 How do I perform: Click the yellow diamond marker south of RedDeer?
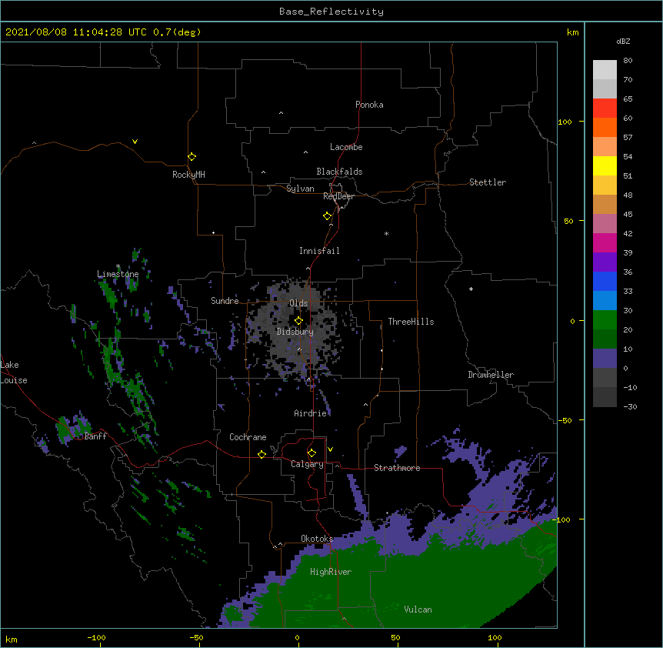[x=327, y=216]
